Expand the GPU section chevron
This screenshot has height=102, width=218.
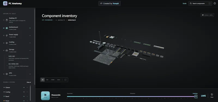pyautogui.click(x=30, y=74)
